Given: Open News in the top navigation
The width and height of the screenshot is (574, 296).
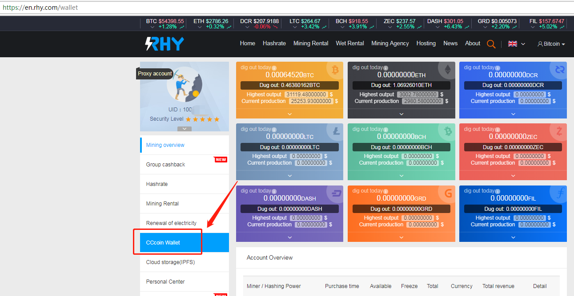Looking at the screenshot, I should [450, 43].
